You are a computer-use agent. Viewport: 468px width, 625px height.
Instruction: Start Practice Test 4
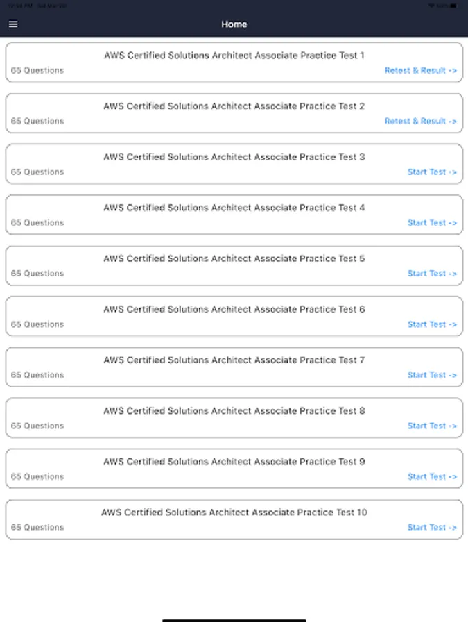432,222
